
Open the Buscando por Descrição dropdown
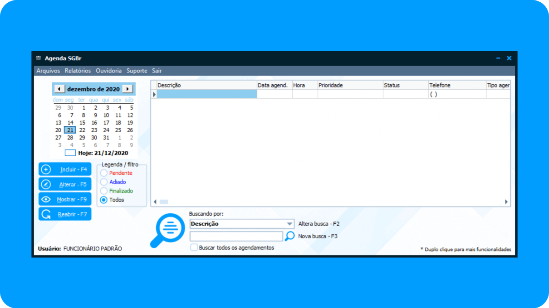[x=289, y=224]
